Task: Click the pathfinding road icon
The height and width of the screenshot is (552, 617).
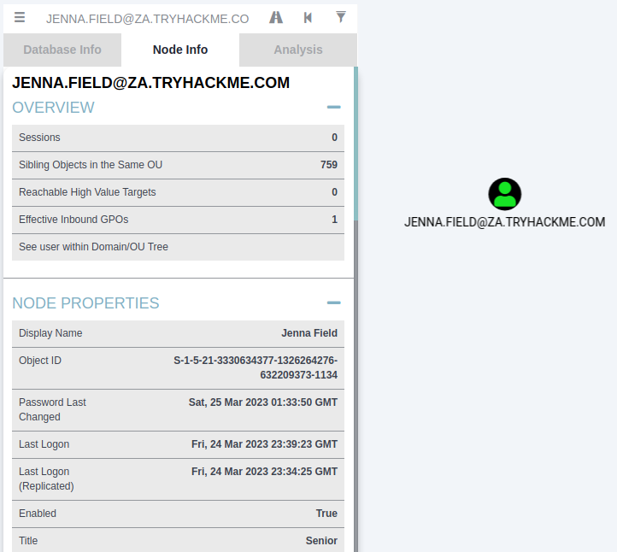Action: click(x=276, y=17)
